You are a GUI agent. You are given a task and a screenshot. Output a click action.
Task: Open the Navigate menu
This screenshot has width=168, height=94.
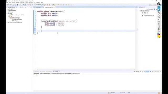(x=22, y=3)
